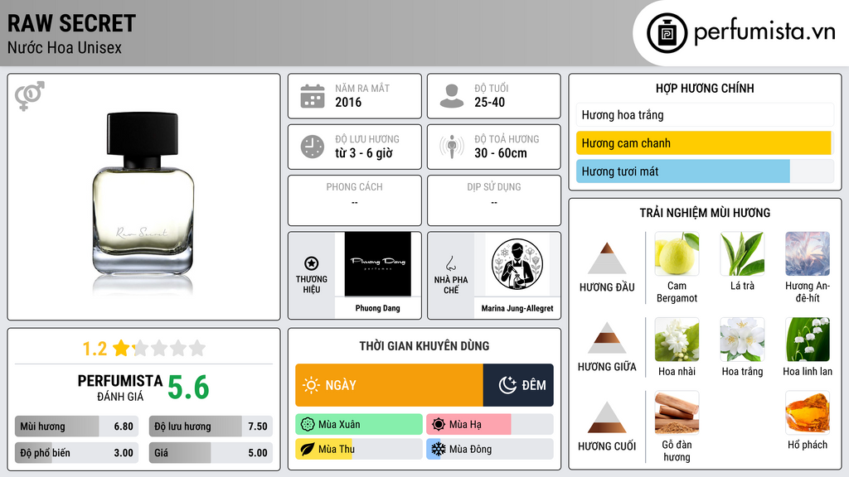Click the Phuong Dang brand logo

378,264
